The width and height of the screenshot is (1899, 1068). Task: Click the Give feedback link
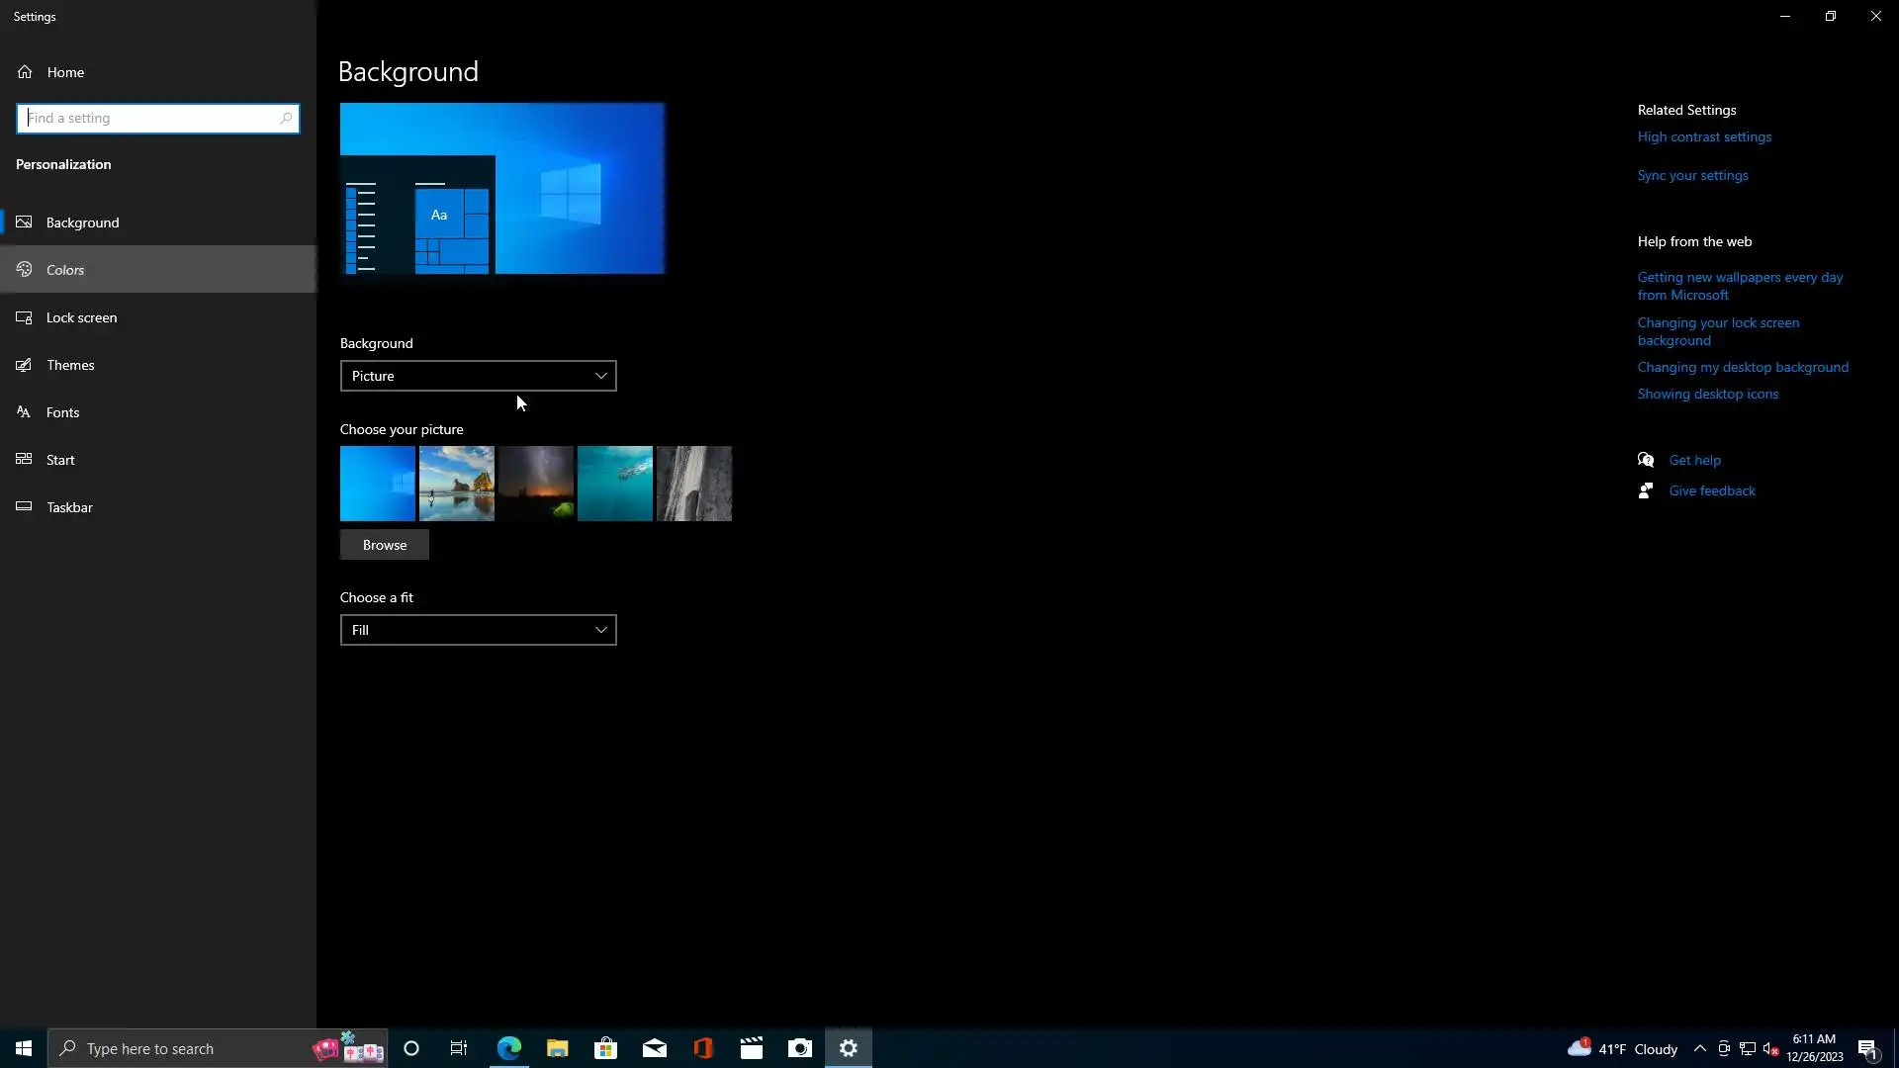1711,490
